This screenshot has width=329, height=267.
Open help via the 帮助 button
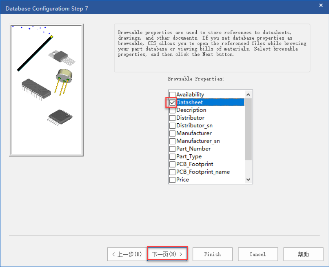(x=303, y=254)
